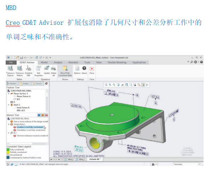
Task: Switch to the Annotate ribbon tab
Action: pyautogui.click(x=73, y=62)
